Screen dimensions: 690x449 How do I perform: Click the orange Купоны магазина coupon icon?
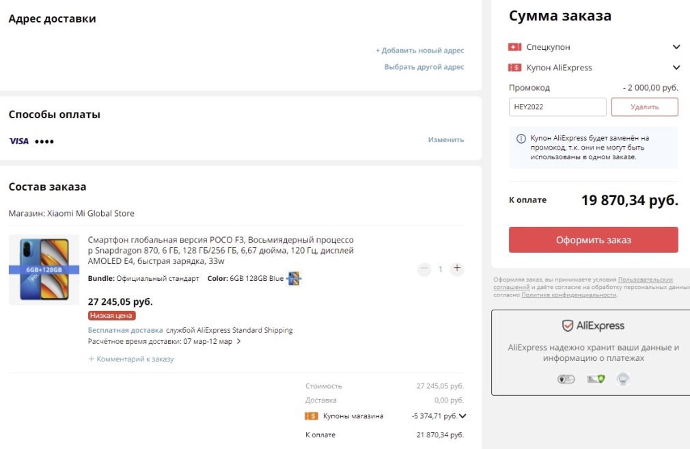point(312,416)
